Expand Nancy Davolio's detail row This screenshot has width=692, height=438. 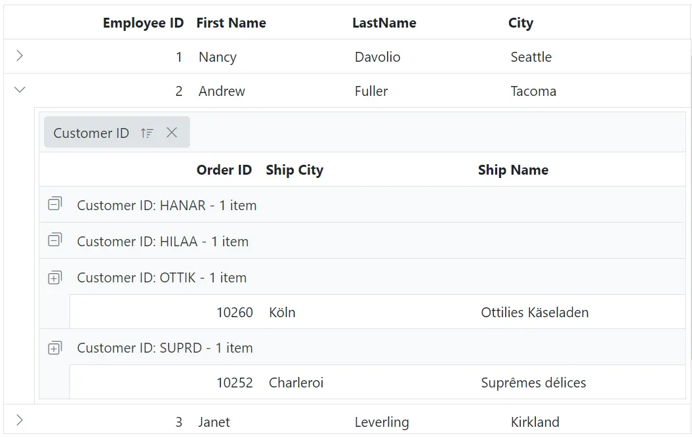pos(19,56)
